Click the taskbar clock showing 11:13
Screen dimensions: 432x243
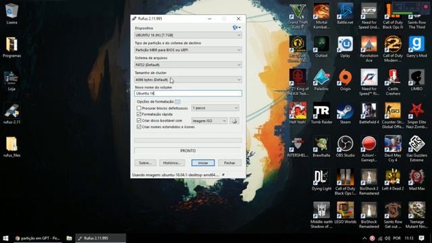[409, 238]
